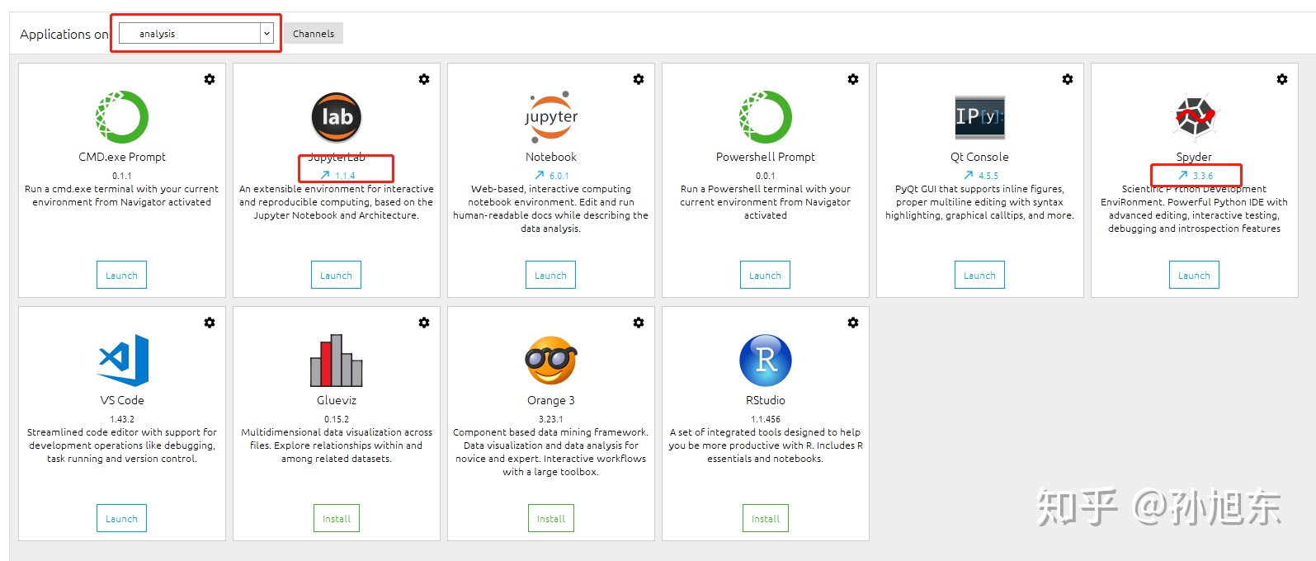1316x561 pixels.
Task: Click the Qt Console version 4.5.5 link
Action: [988, 176]
